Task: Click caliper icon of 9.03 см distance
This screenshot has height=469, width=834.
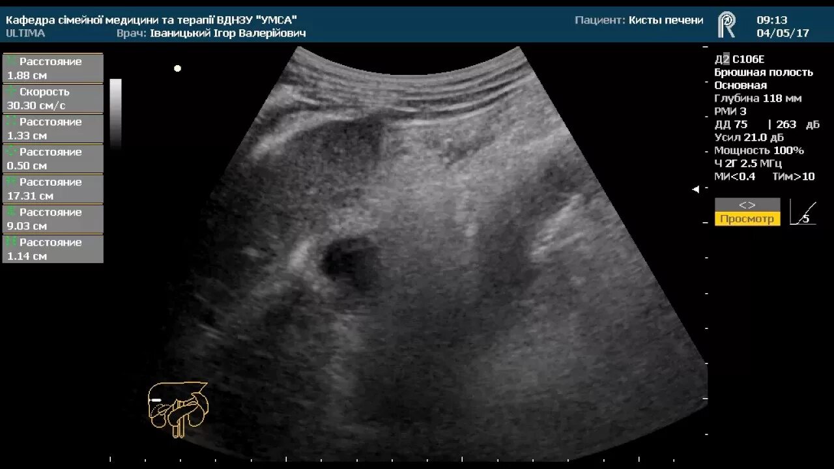Action: tap(11, 211)
